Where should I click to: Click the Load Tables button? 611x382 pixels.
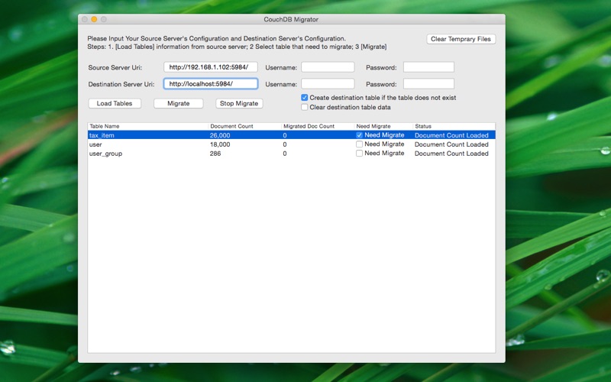[x=115, y=103]
